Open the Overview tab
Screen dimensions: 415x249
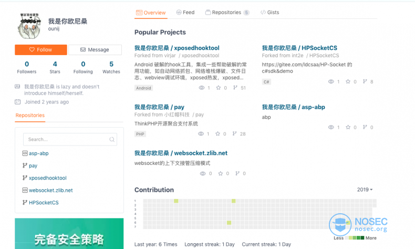(x=151, y=13)
